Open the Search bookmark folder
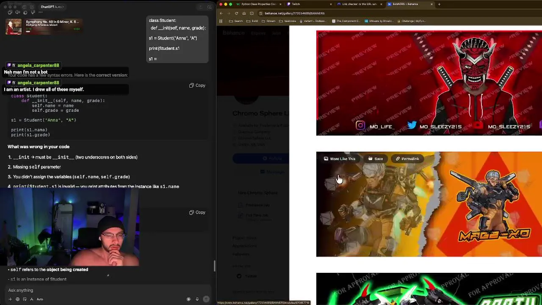This screenshot has width=542, height=305. tap(236, 21)
